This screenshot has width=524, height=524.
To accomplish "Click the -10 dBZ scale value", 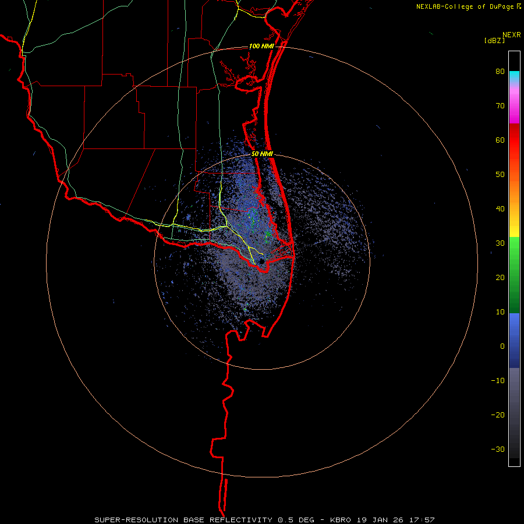I will 498,380.
